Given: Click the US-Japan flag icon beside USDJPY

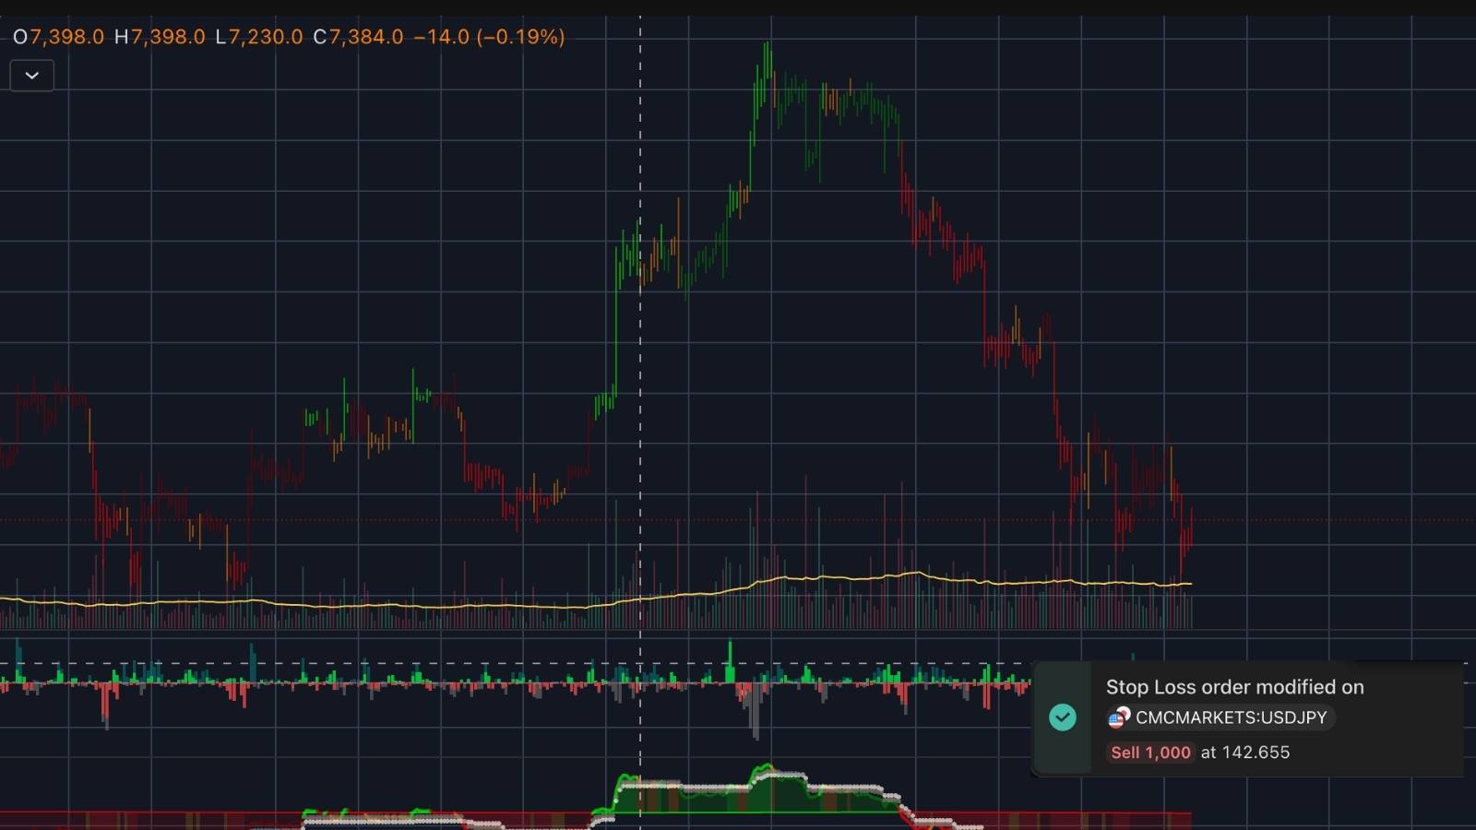Looking at the screenshot, I should click(x=1120, y=717).
